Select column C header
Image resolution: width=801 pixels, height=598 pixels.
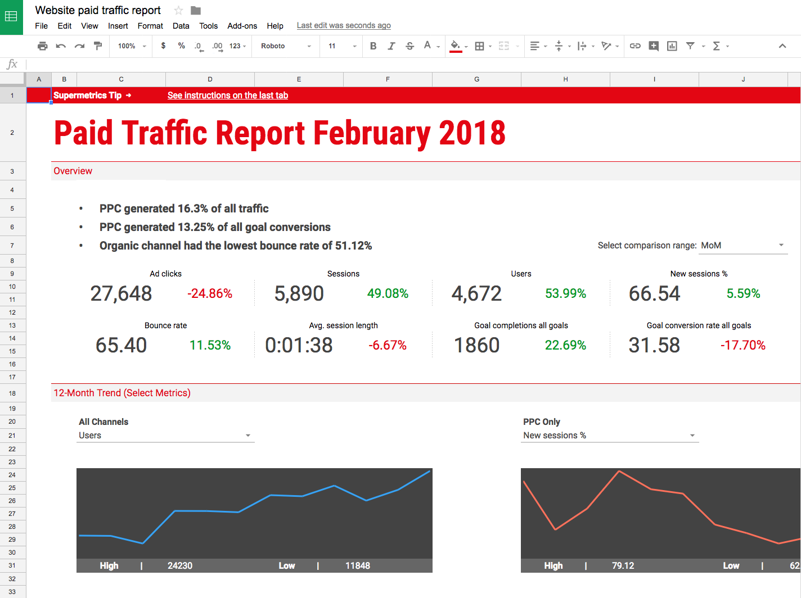tap(121, 79)
